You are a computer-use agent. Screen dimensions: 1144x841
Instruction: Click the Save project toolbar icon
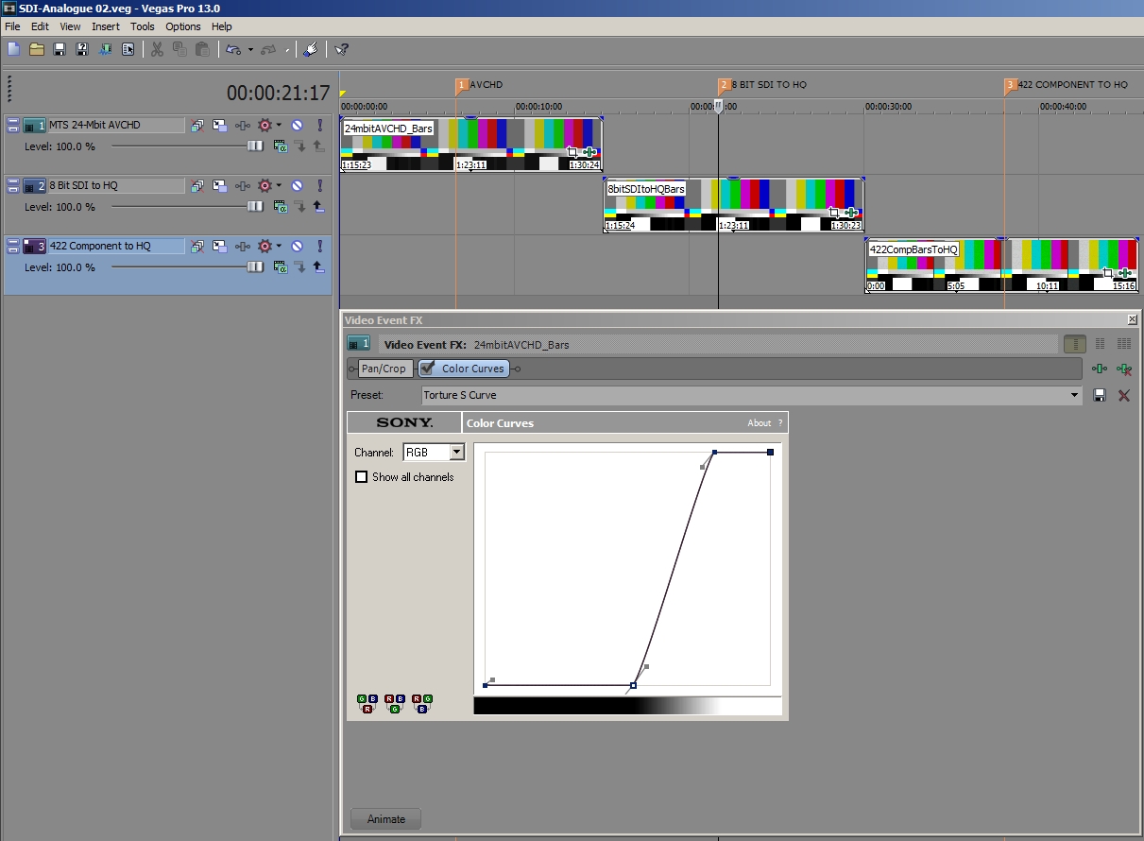tap(60, 49)
